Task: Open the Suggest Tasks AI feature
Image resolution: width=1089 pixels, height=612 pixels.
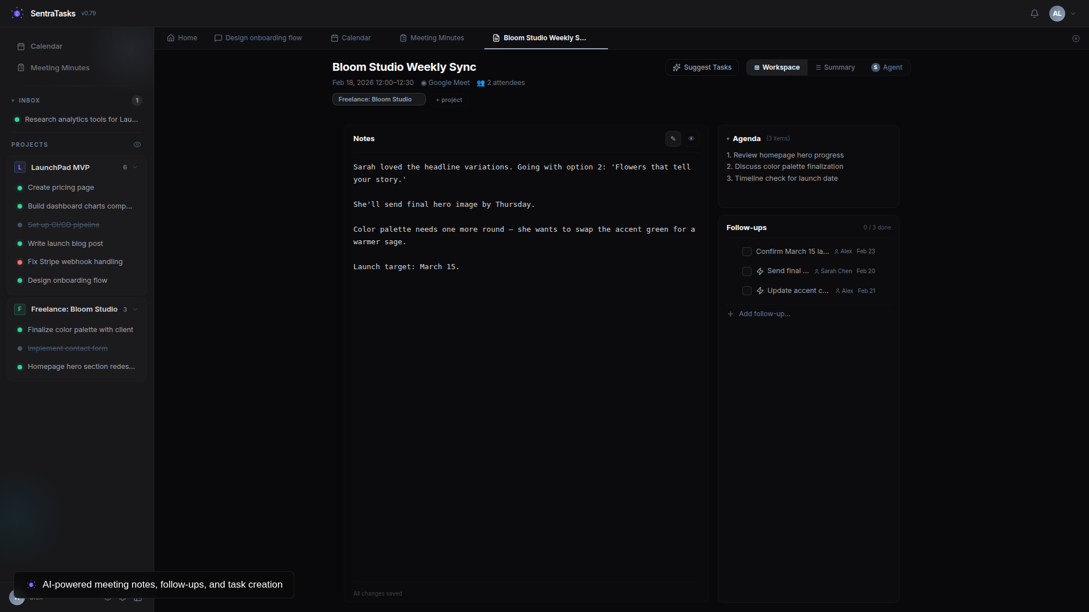Action: [x=702, y=67]
